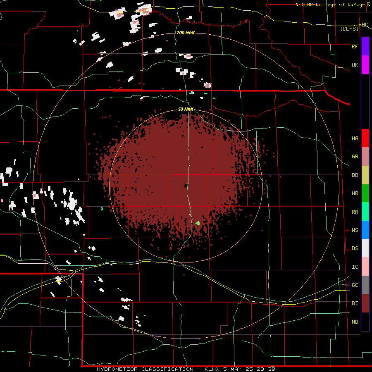Click the UK magenta legend swatch
372x372 pixels.
tap(365, 65)
